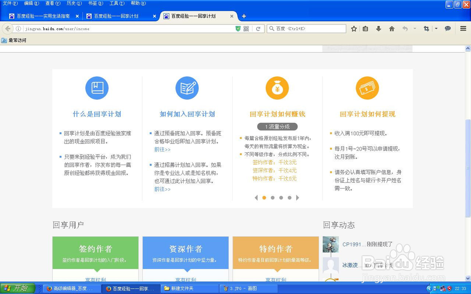Open the 文件 menu
Screen dimensions: 471x294
click(x=10, y=3)
